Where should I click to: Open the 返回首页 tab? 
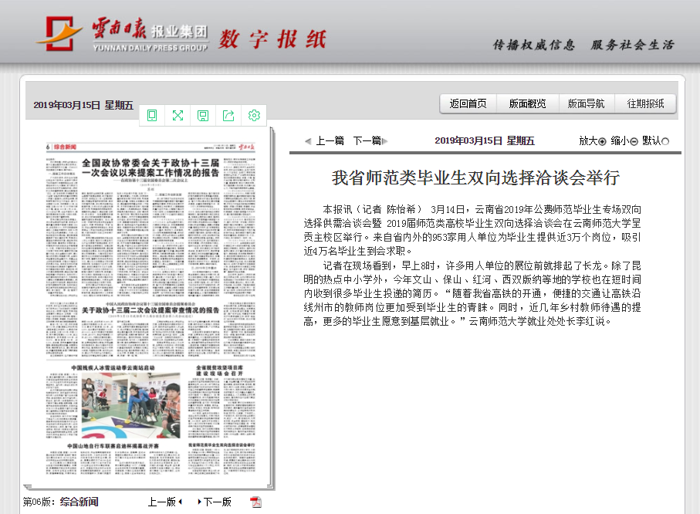[468, 104]
